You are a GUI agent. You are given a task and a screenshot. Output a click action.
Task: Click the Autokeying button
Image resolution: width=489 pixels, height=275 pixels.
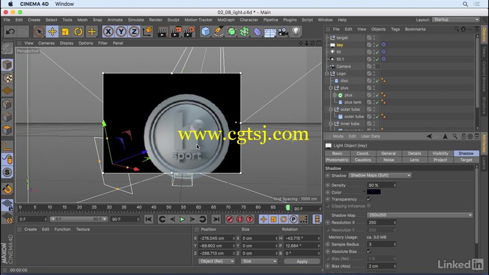[x=240, y=219]
